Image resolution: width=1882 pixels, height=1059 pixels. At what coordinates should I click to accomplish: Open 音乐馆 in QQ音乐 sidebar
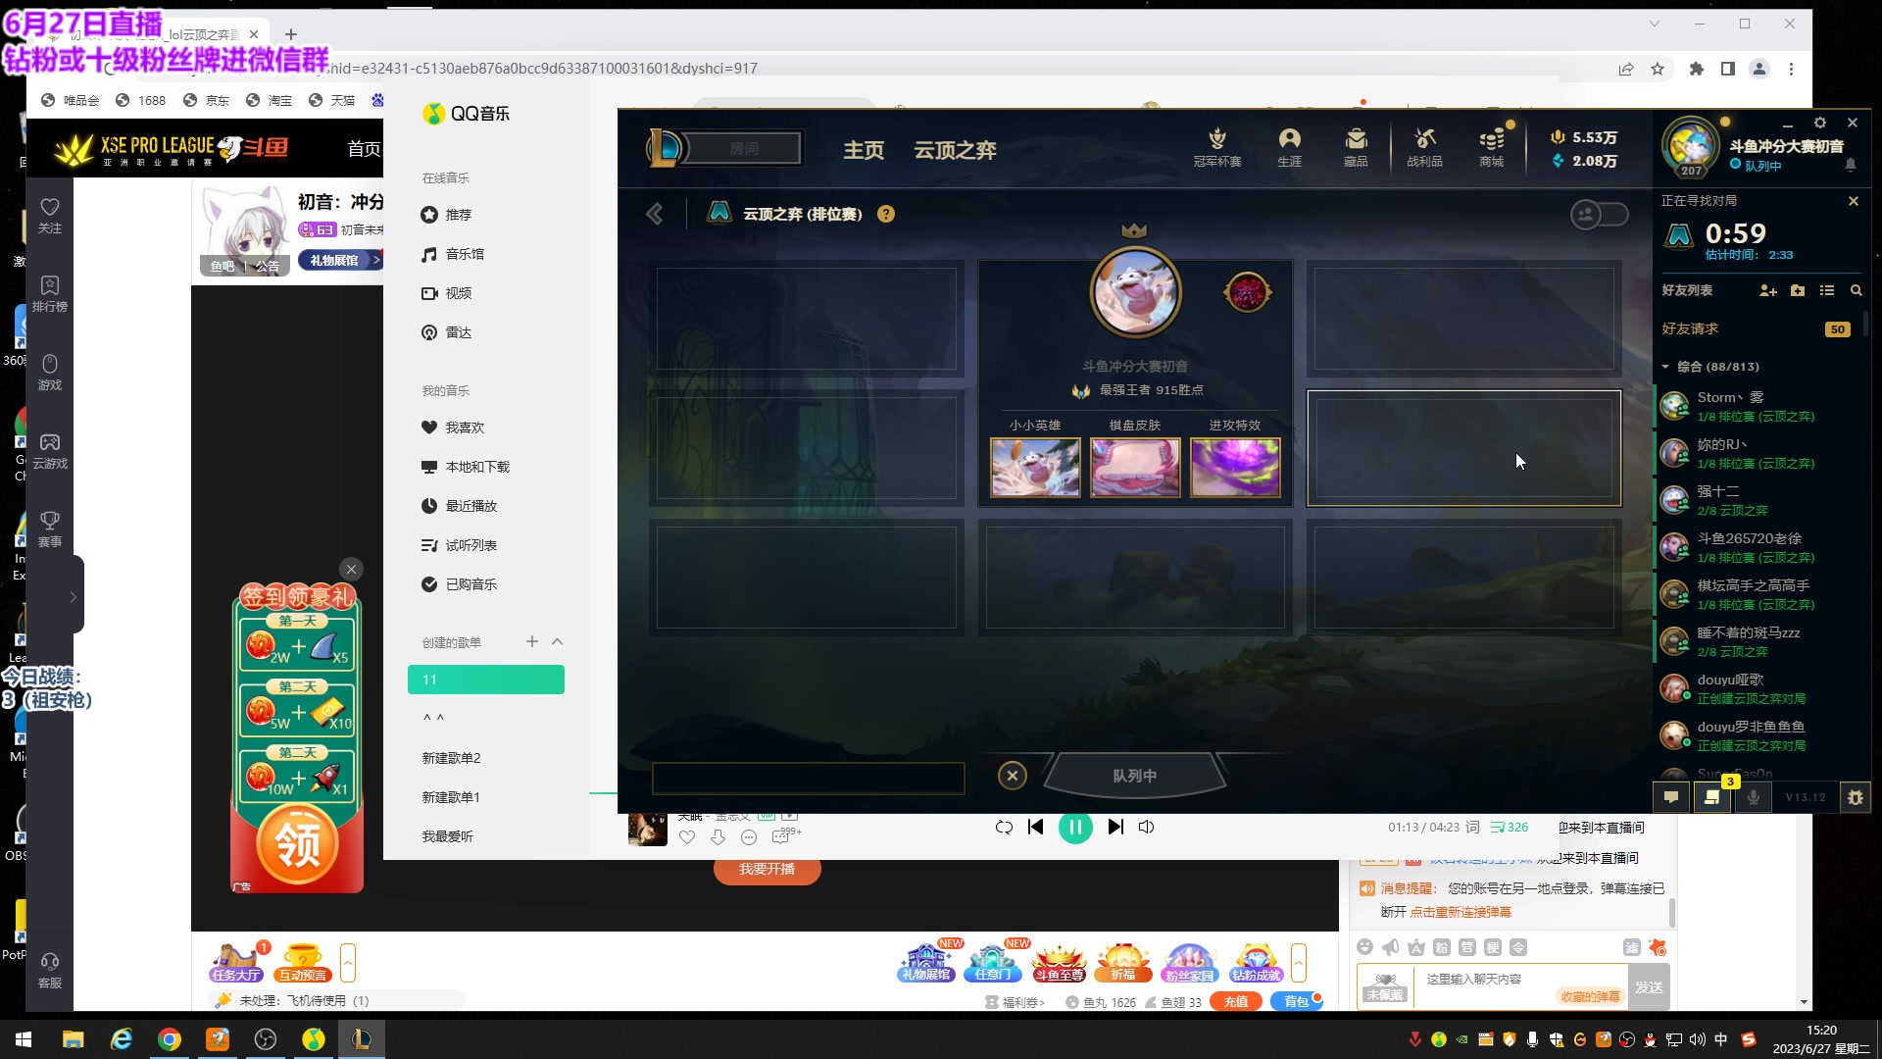click(464, 254)
